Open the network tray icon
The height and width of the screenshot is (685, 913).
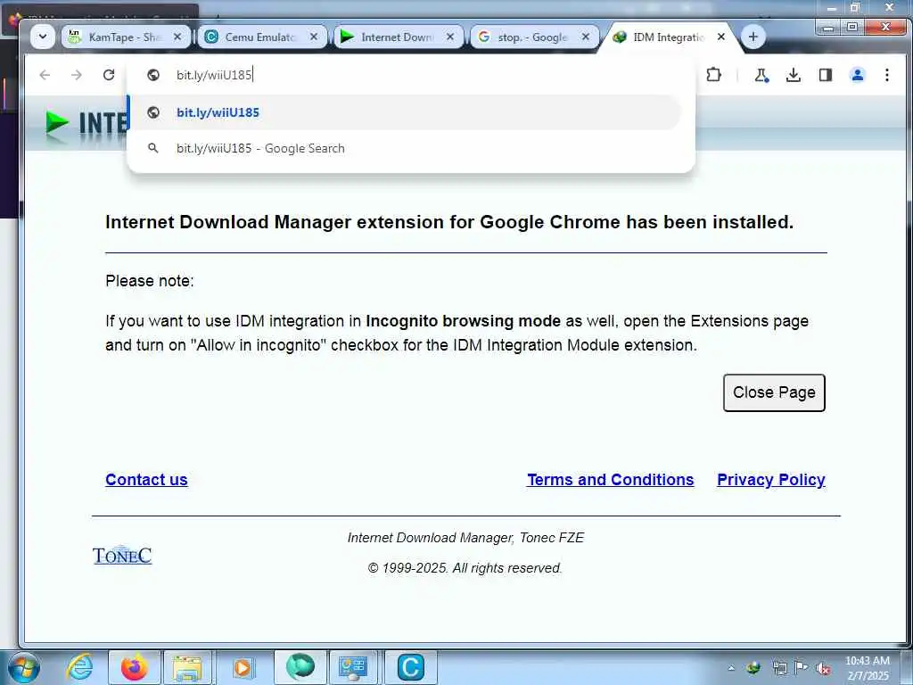[x=779, y=668]
